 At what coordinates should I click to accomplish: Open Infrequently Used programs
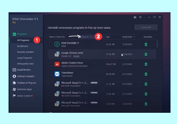click(25, 64)
